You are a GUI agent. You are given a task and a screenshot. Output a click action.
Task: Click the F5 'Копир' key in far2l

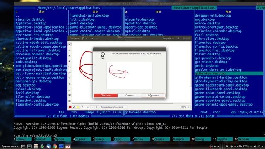(102, 139)
